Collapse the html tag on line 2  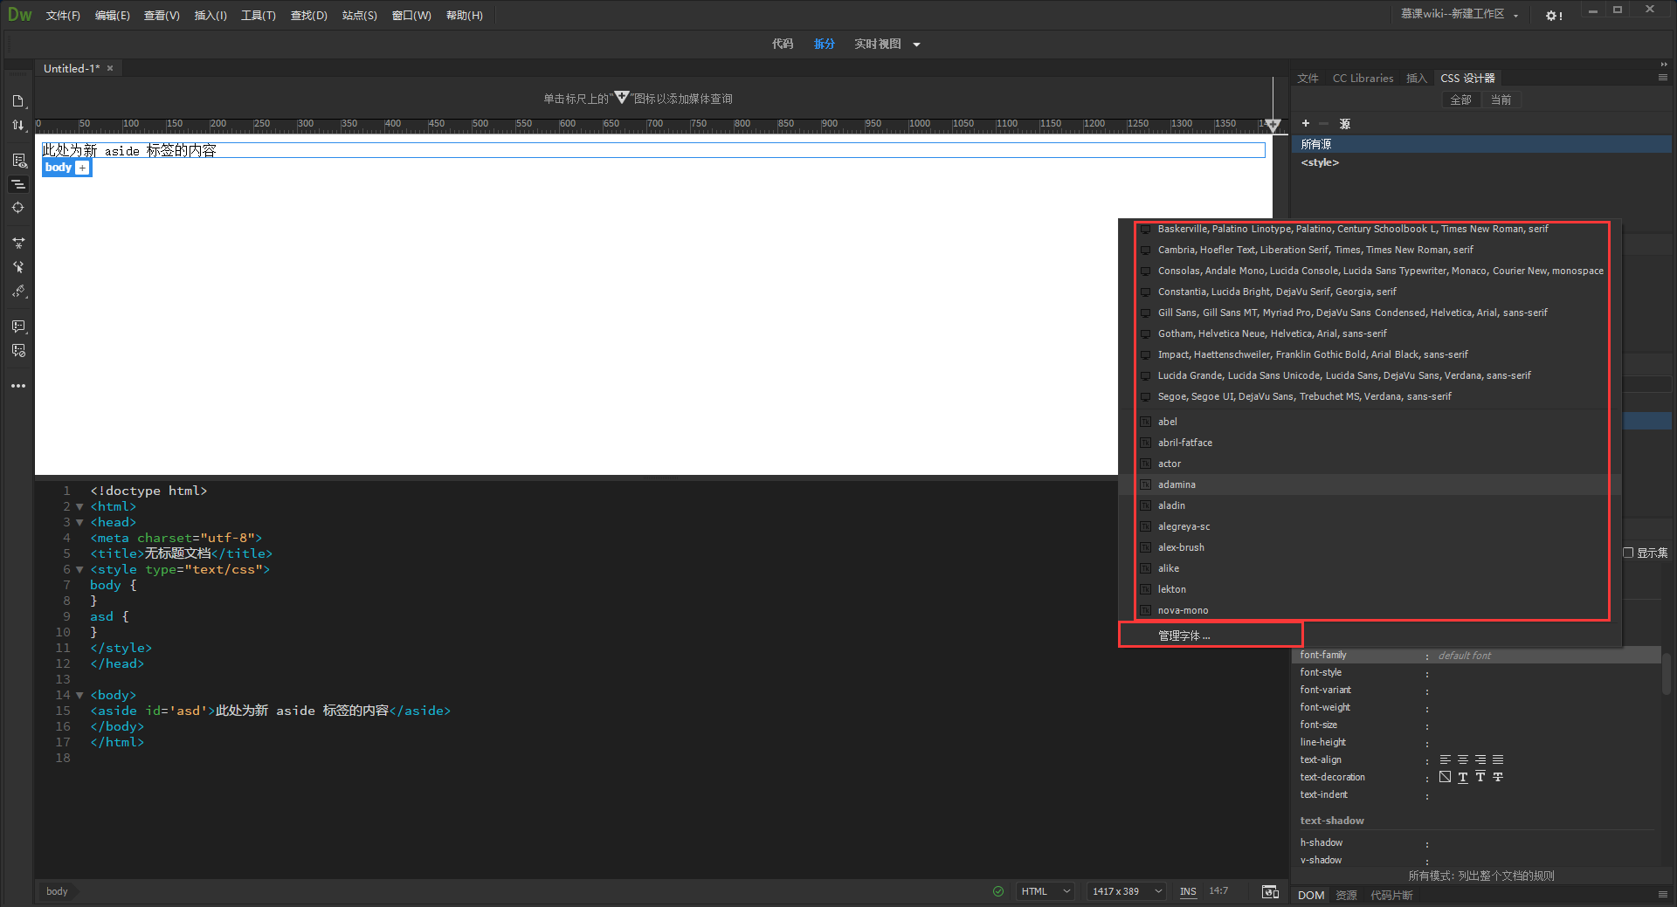click(79, 506)
